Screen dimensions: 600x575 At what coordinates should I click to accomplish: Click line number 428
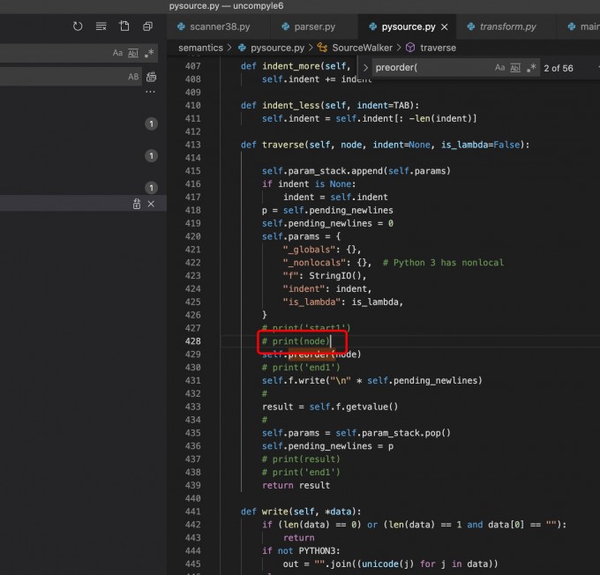(193, 341)
